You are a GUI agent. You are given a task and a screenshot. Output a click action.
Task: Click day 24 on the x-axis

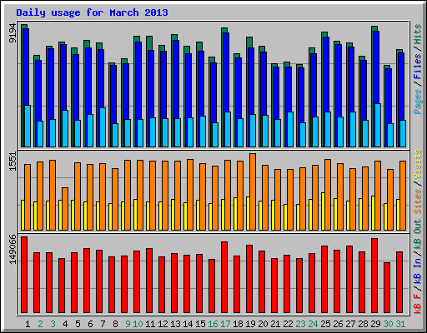point(313,324)
